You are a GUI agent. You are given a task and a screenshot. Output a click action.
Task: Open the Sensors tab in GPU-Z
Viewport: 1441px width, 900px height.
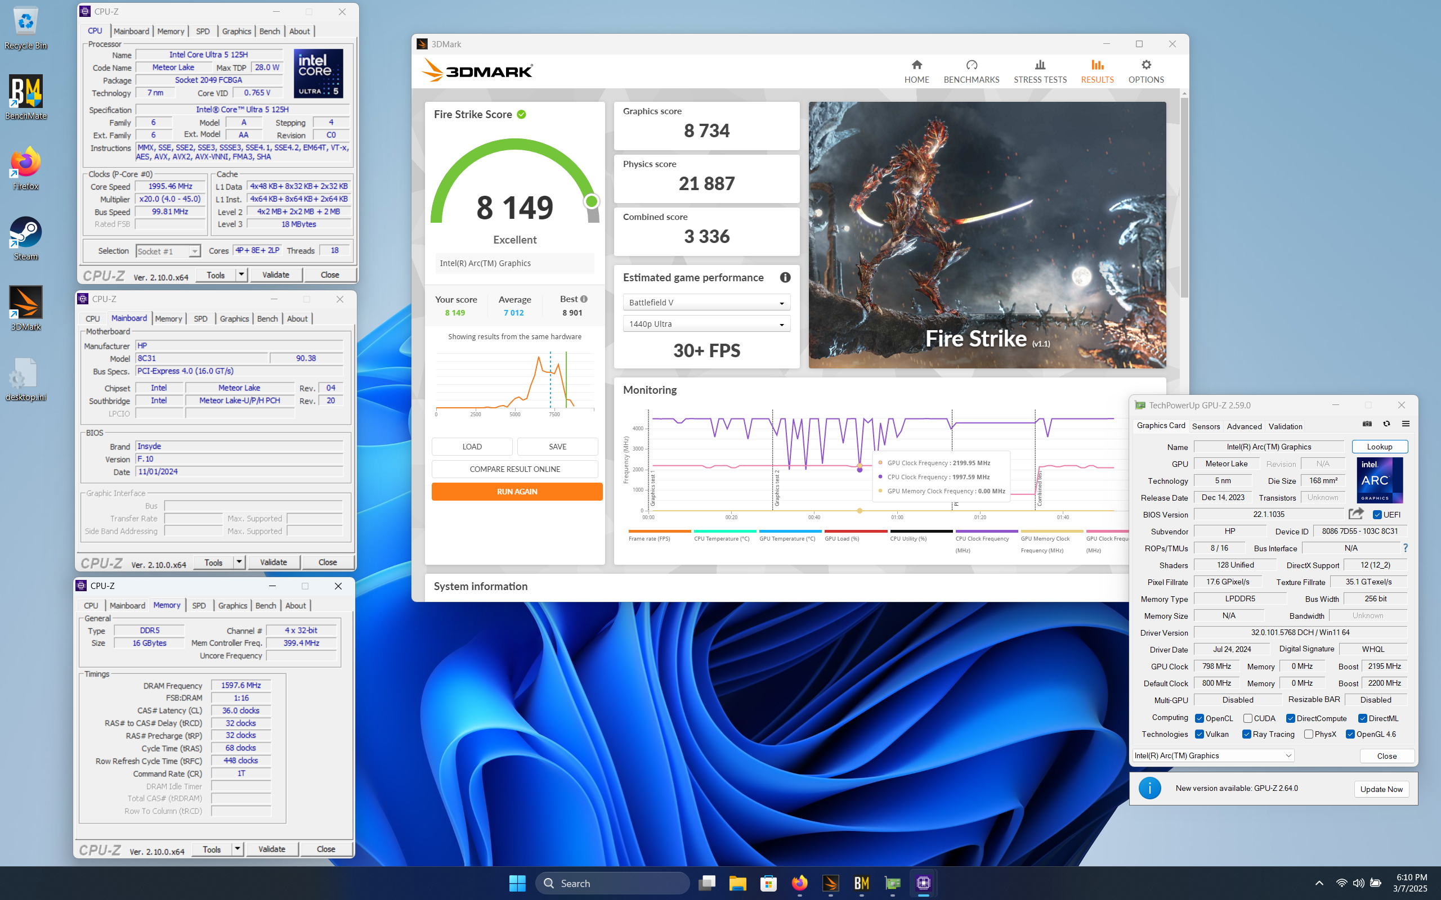pos(1205,426)
